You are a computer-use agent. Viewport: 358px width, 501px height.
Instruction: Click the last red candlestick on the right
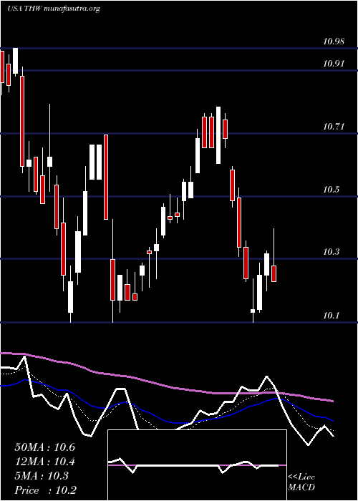274,273
